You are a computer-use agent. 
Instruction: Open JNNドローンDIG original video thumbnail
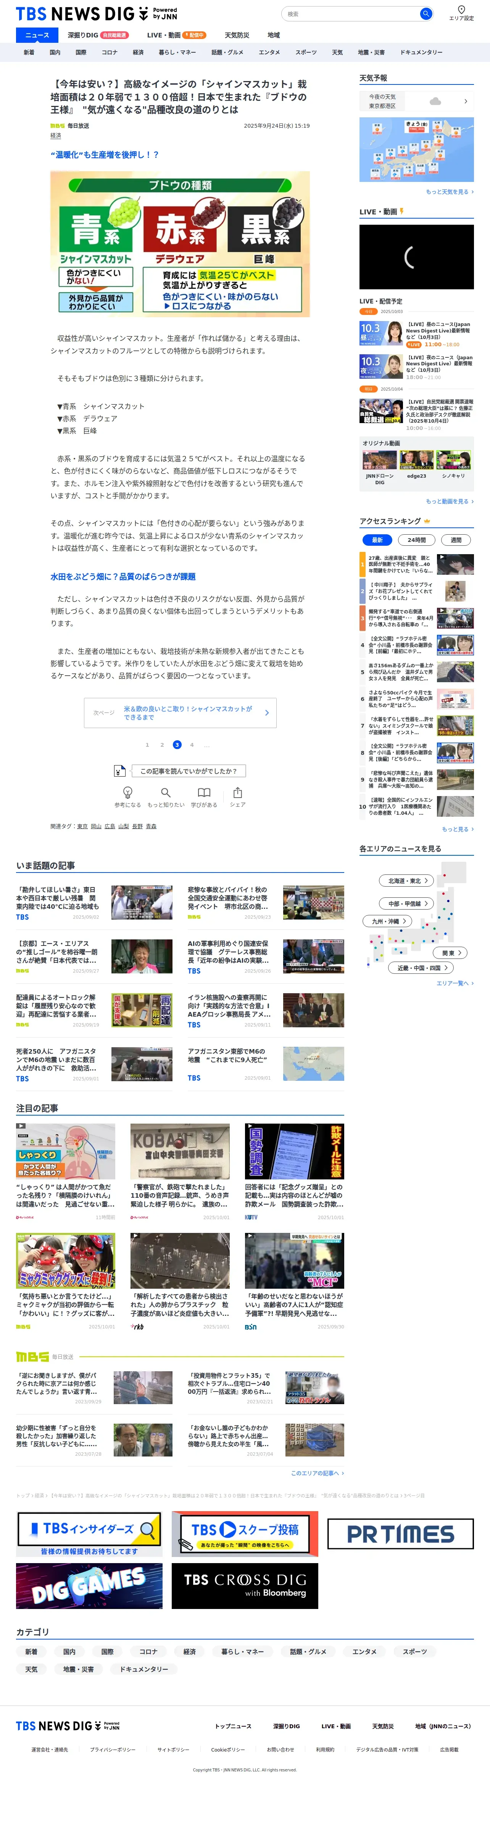(x=380, y=461)
